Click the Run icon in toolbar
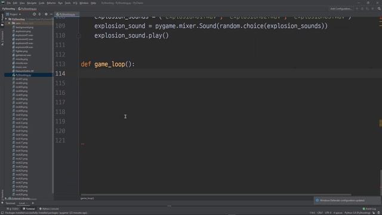Viewport: 382px width, 215px height. tap(357, 9)
